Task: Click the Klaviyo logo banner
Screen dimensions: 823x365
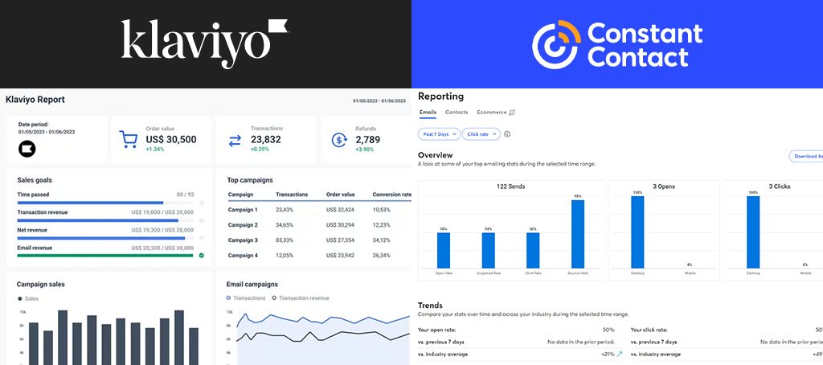Action: (x=205, y=44)
